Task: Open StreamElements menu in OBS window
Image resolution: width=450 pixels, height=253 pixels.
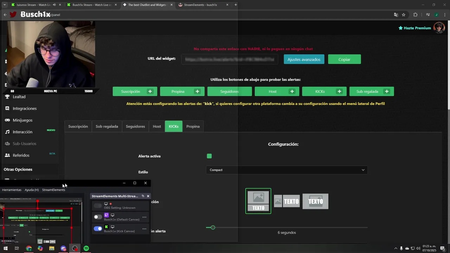Action: tap(53, 190)
